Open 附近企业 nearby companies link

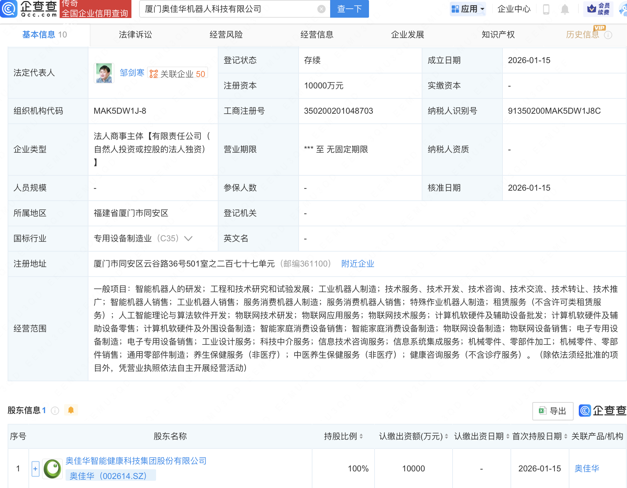pos(358,264)
